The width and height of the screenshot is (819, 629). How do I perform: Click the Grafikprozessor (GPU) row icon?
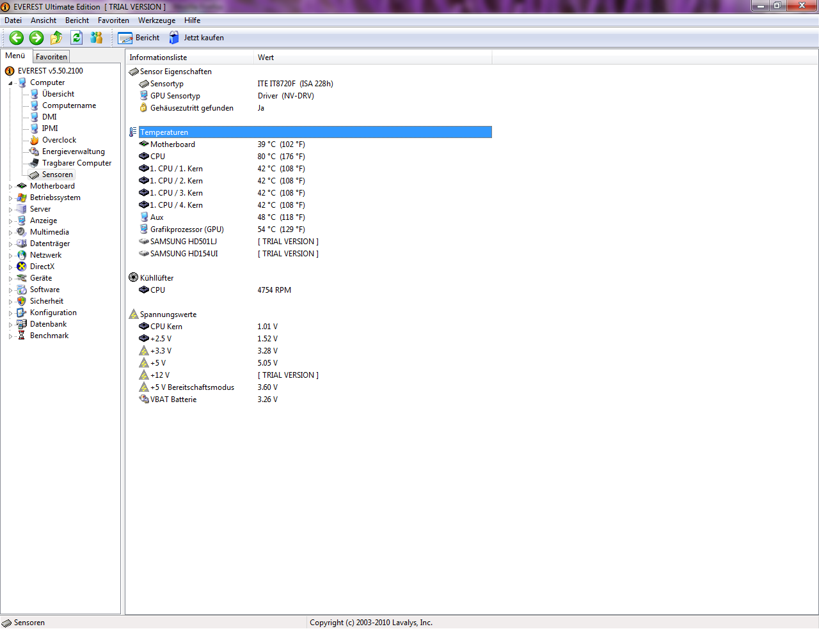click(x=144, y=229)
